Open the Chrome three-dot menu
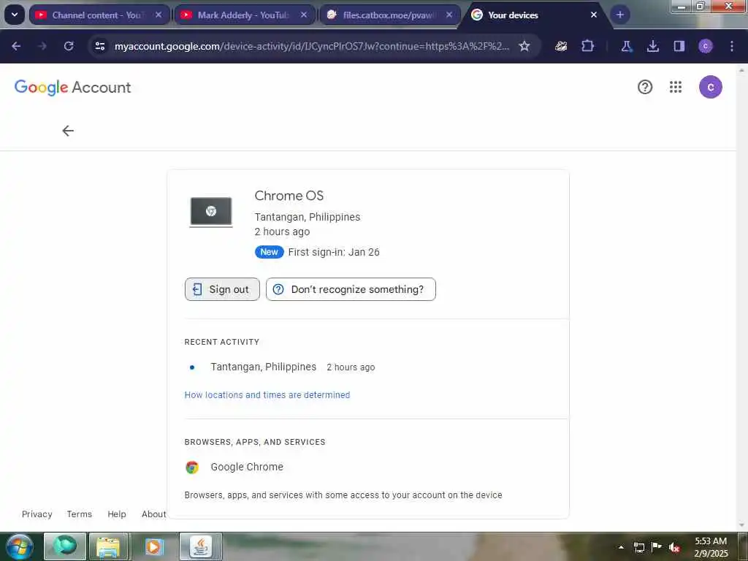 pyautogui.click(x=732, y=46)
